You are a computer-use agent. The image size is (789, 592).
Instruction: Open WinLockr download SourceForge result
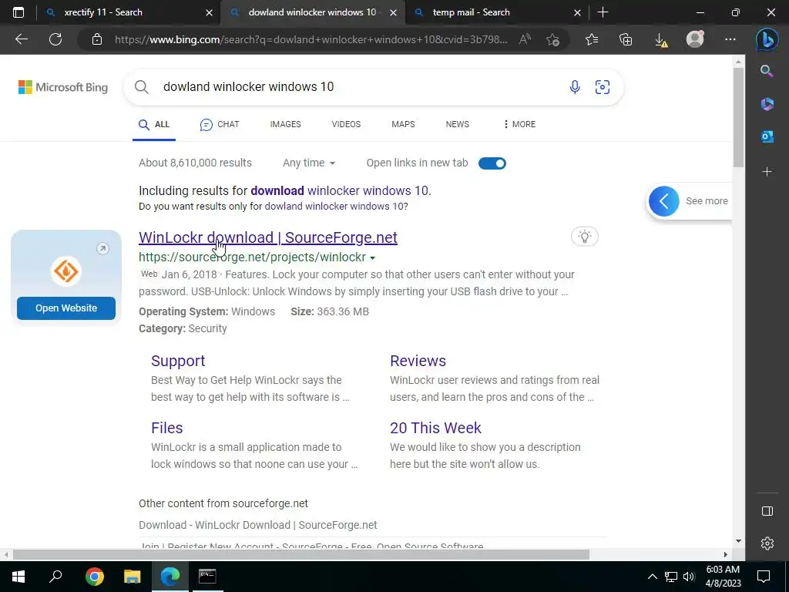268,237
